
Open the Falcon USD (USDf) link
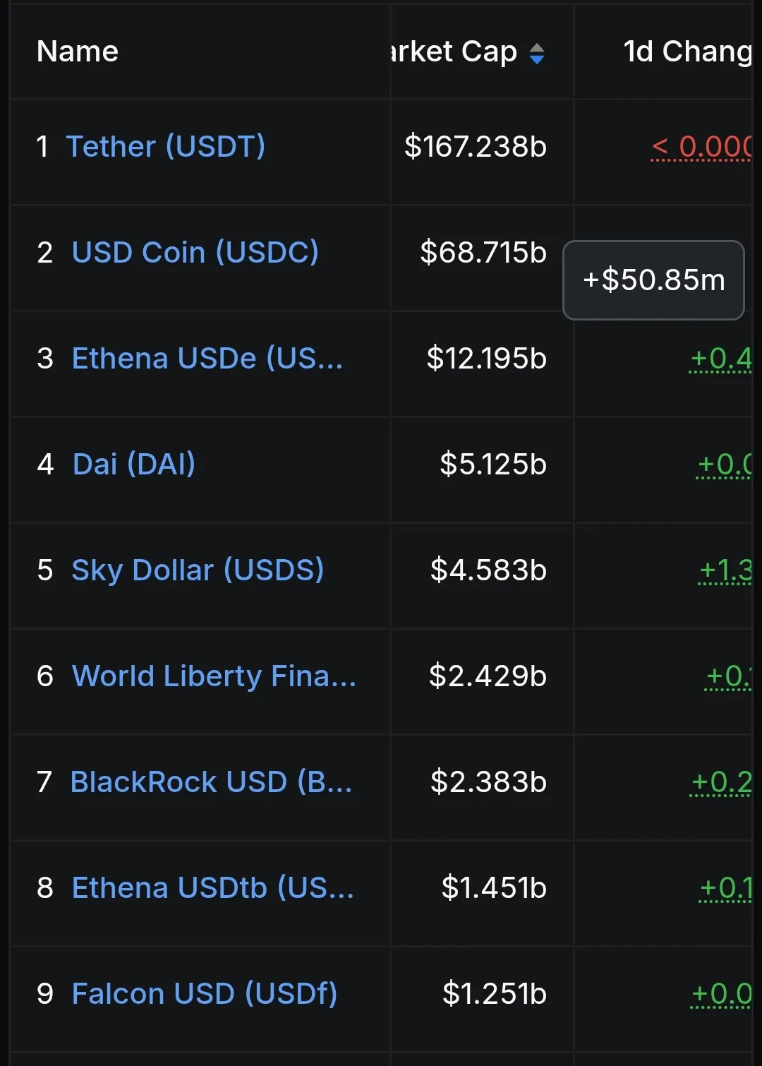pos(205,994)
